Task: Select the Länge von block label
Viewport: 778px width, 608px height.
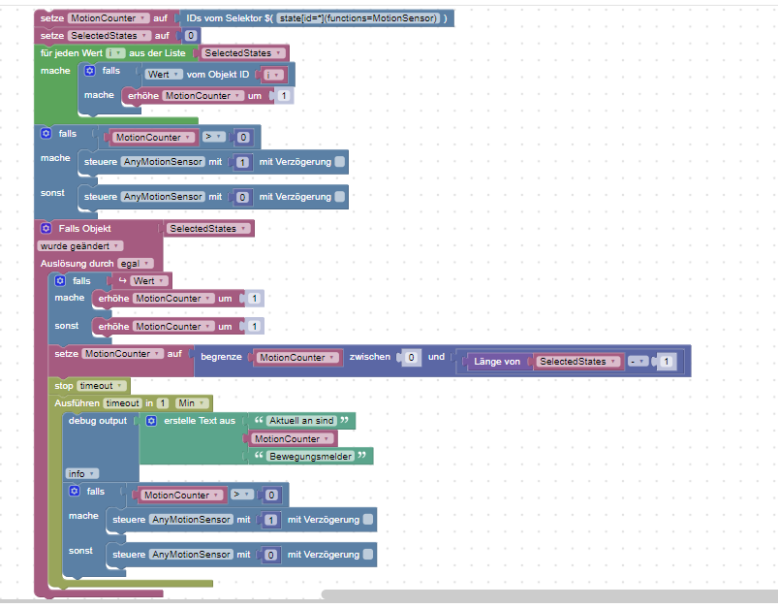Action: (497, 361)
